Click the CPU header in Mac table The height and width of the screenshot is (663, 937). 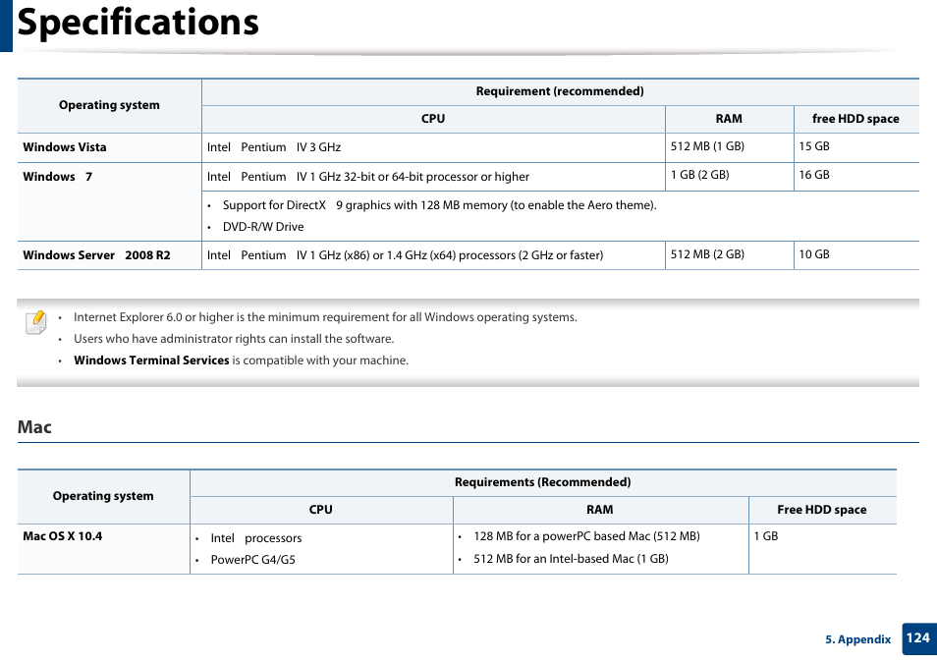[321, 510]
